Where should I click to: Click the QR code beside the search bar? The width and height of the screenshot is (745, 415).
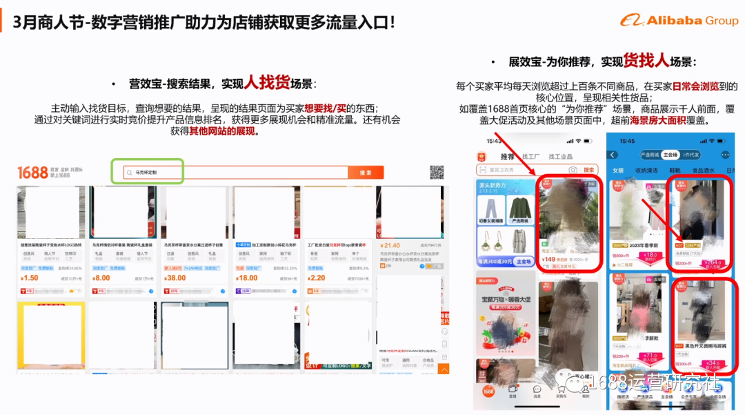(437, 172)
